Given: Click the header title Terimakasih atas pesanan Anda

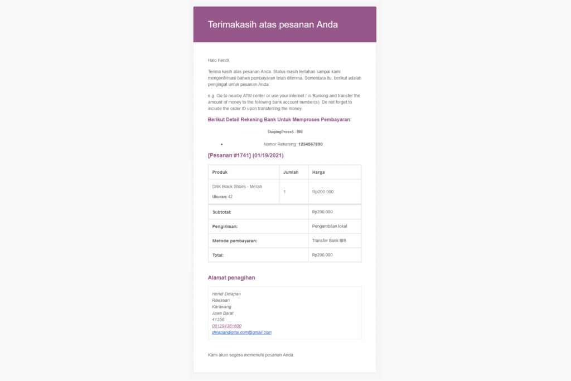Looking at the screenshot, I should [273, 25].
